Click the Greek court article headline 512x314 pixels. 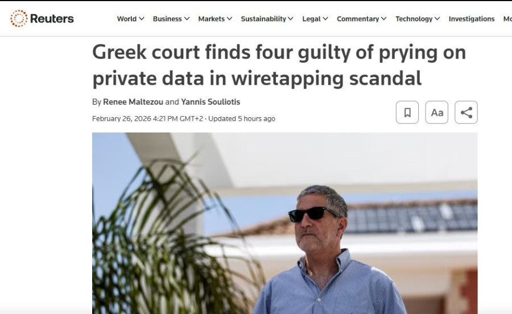(x=279, y=65)
